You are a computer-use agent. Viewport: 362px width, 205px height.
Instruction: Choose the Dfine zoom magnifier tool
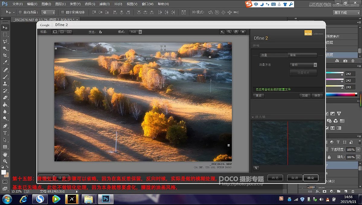[229, 32]
